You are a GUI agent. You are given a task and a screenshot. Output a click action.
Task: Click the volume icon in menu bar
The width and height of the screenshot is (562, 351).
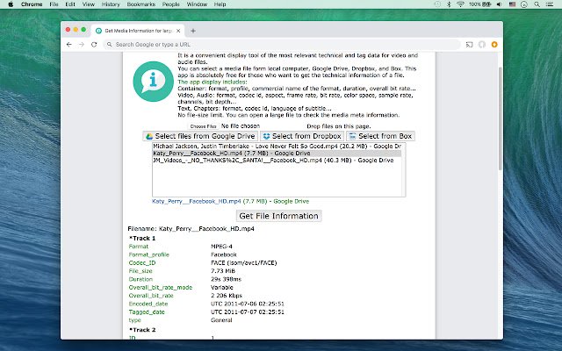click(x=500, y=4)
